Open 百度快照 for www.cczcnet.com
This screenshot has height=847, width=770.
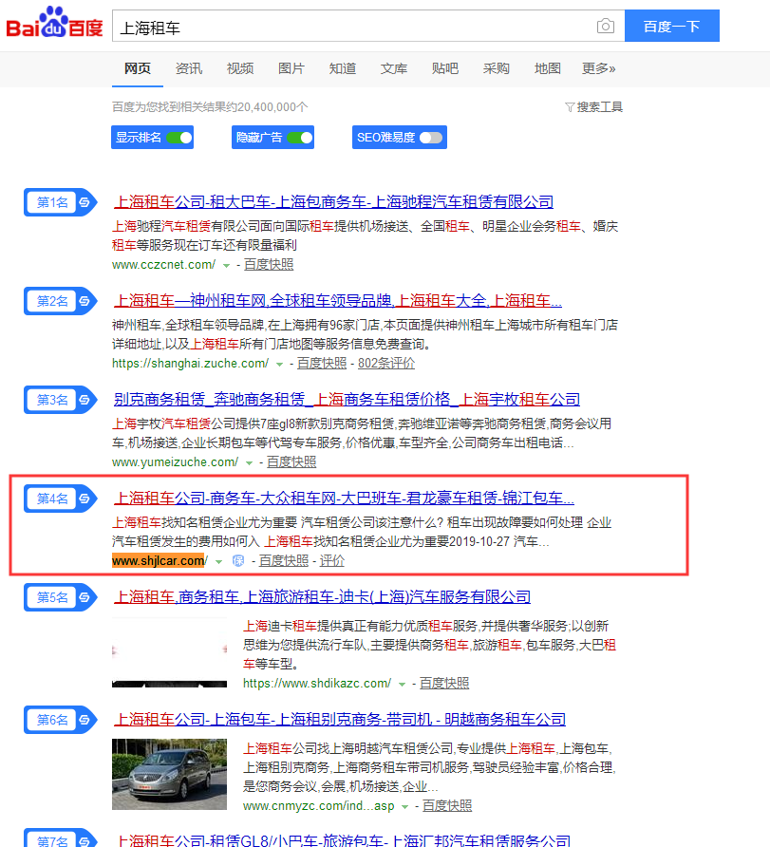tap(269, 265)
